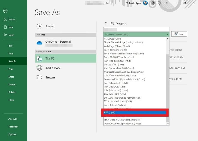Image resolution: width=198 pixels, height=141 pixels.
Task: Click the Help question mark icon
Action: pos(167,3)
